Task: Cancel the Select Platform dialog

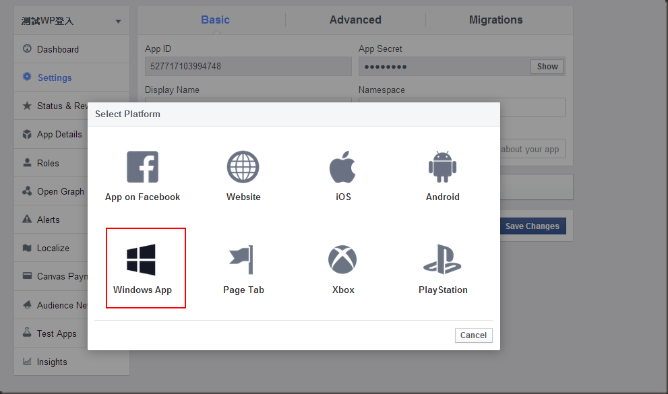Action: tap(473, 335)
